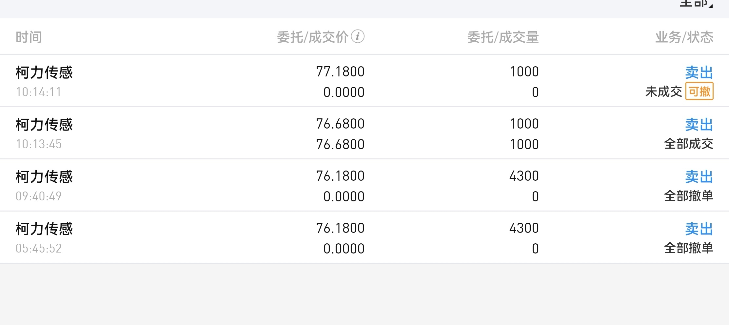Click 卖出 on the 09:40:49 order

point(699,176)
